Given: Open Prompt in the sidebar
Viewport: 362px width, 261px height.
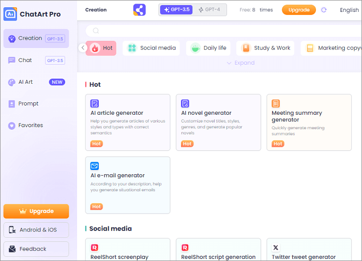Looking at the screenshot, I should click(36, 103).
